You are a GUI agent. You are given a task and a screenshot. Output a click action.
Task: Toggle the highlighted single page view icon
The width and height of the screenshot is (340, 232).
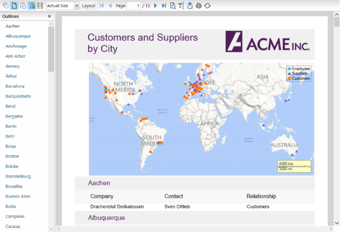pos(14,5)
